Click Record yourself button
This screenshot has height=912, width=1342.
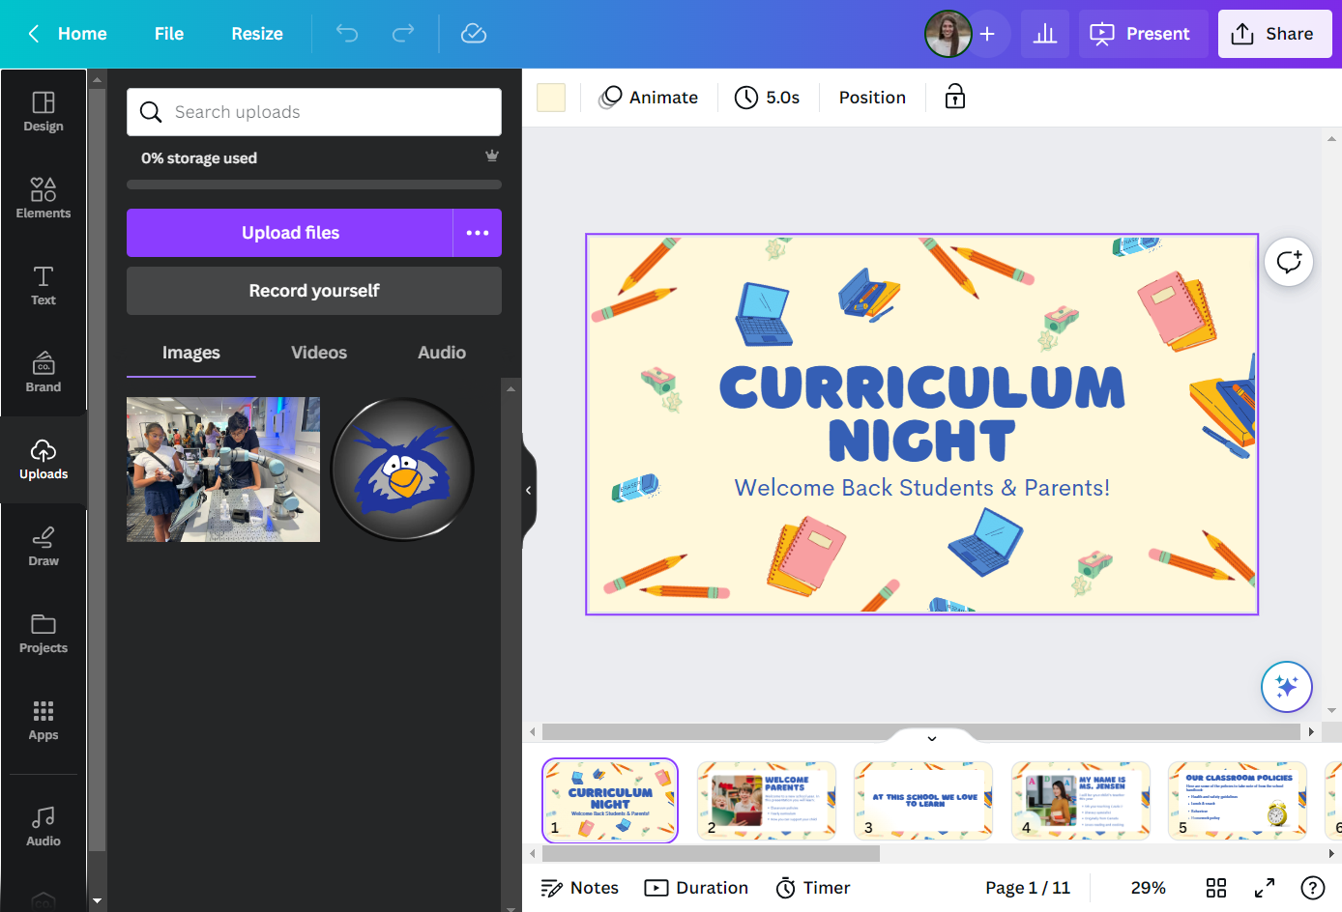(314, 291)
